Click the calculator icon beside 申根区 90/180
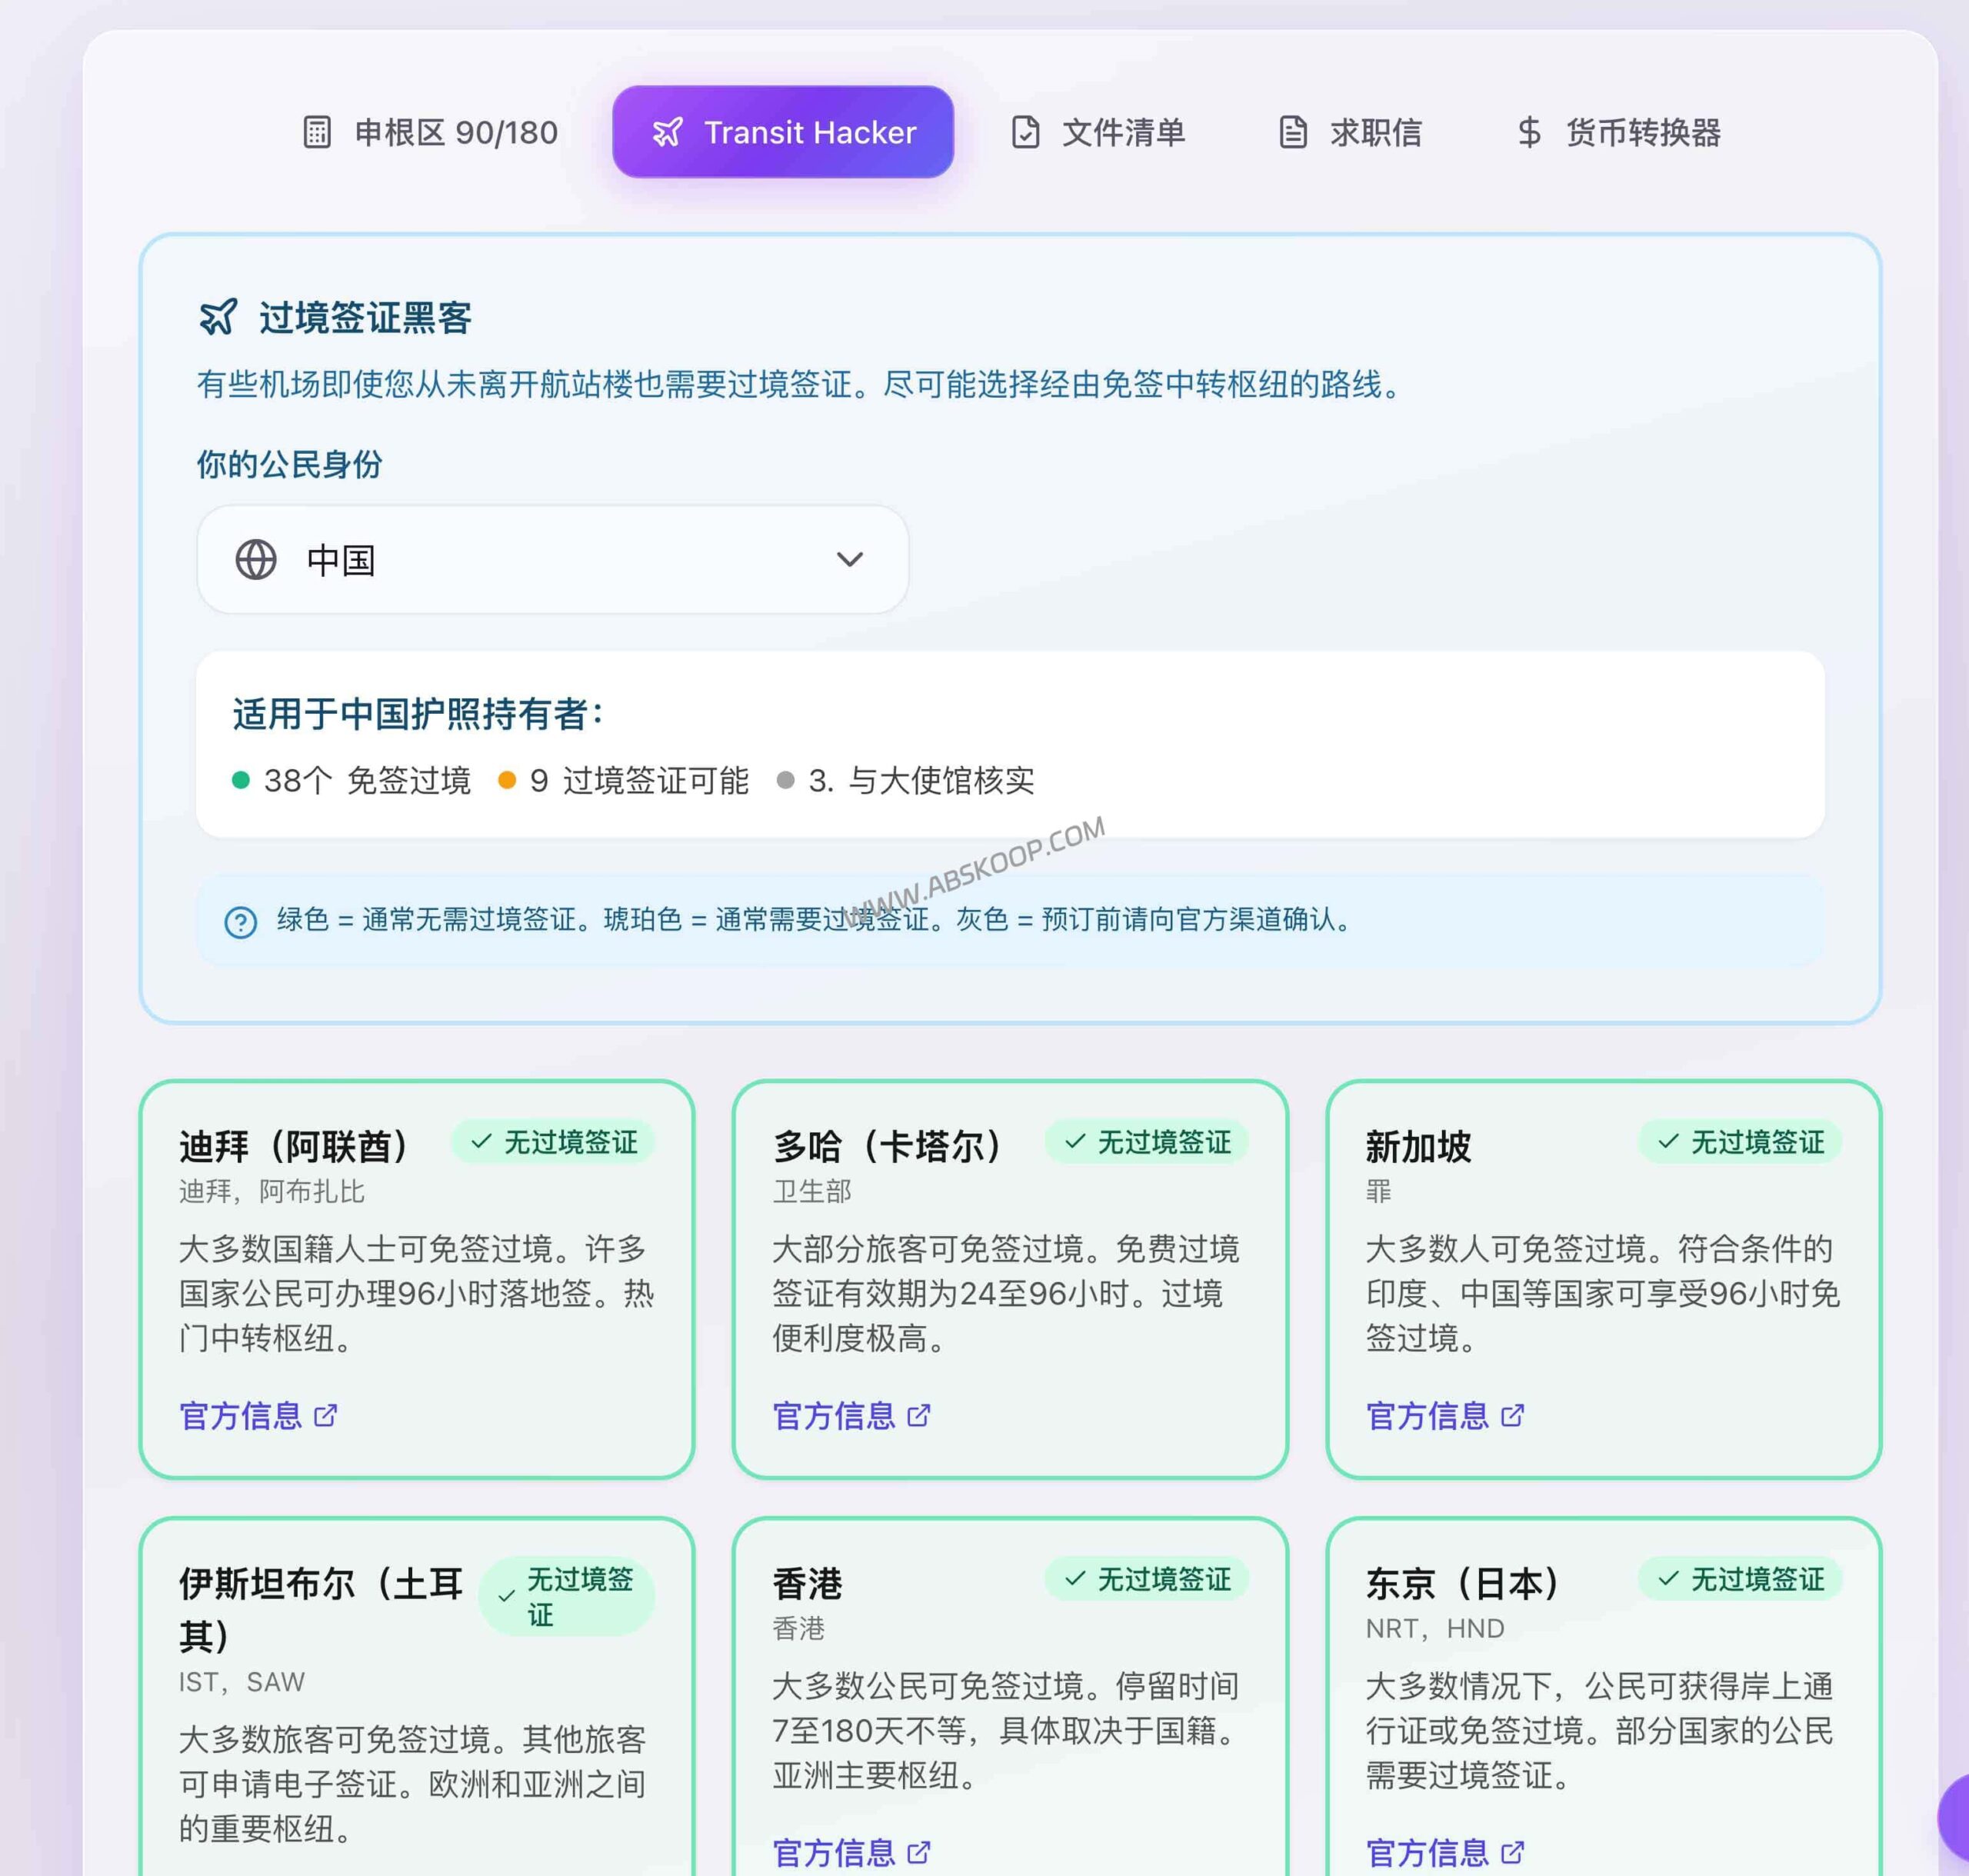Image resolution: width=1969 pixels, height=1876 pixels. [x=317, y=132]
